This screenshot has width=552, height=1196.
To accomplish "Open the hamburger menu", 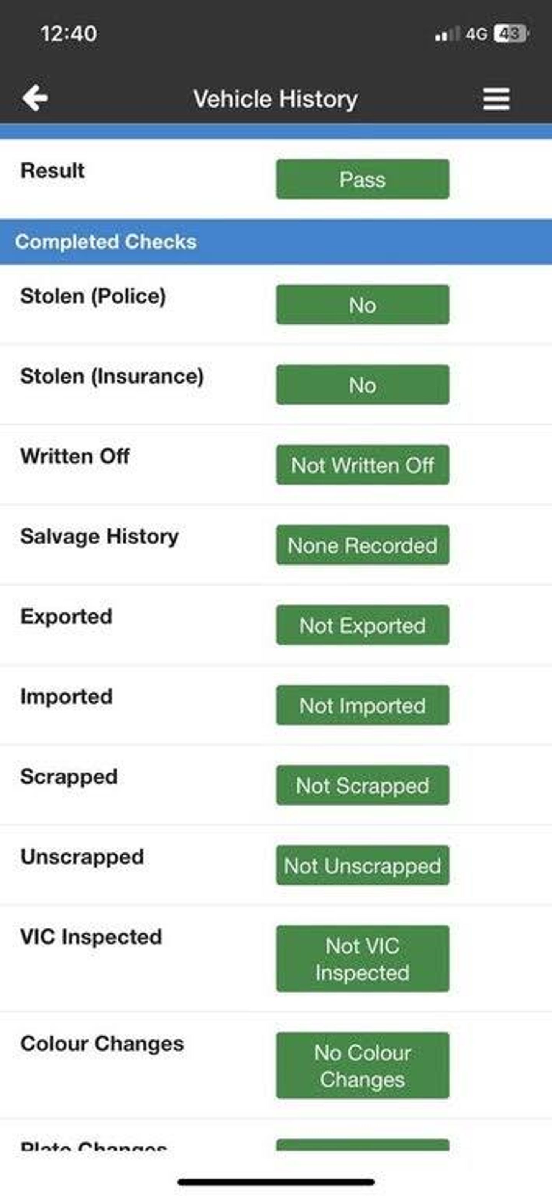I will (x=496, y=99).
